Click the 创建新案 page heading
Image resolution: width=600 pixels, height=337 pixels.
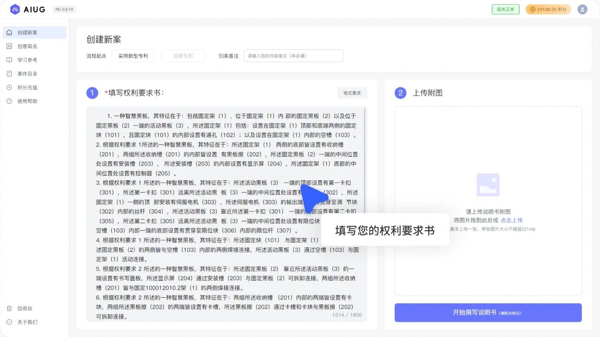[104, 40]
